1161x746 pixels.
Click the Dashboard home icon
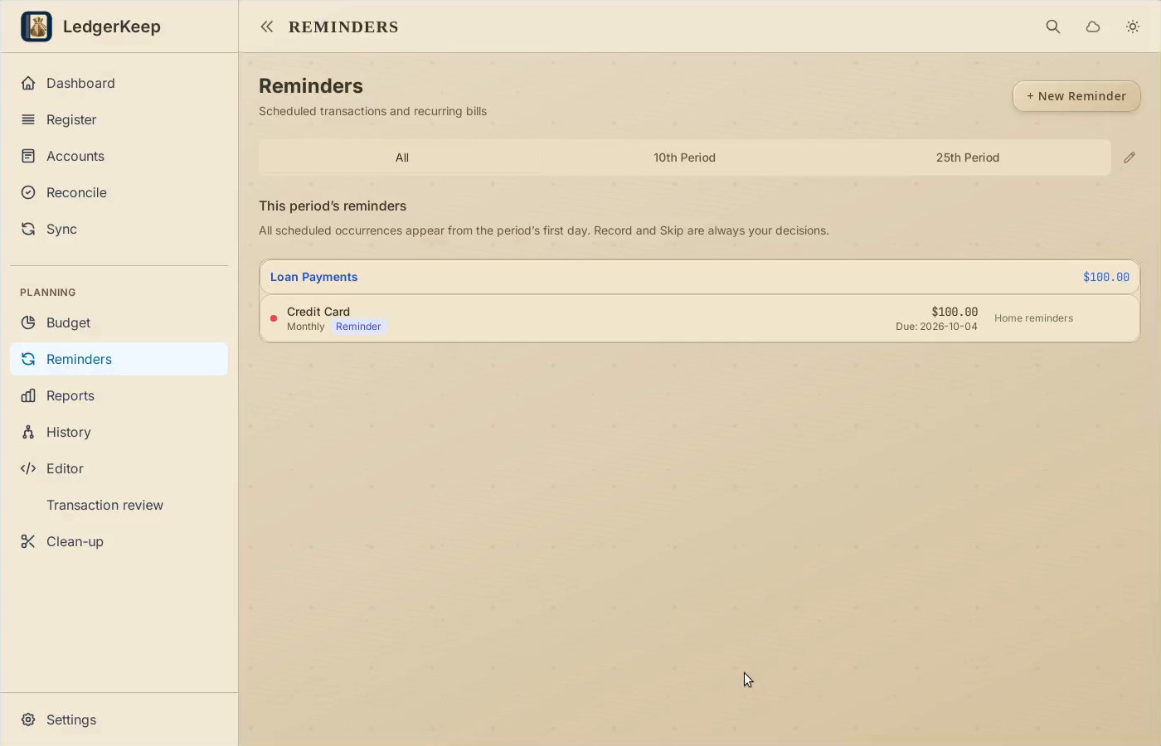28,83
